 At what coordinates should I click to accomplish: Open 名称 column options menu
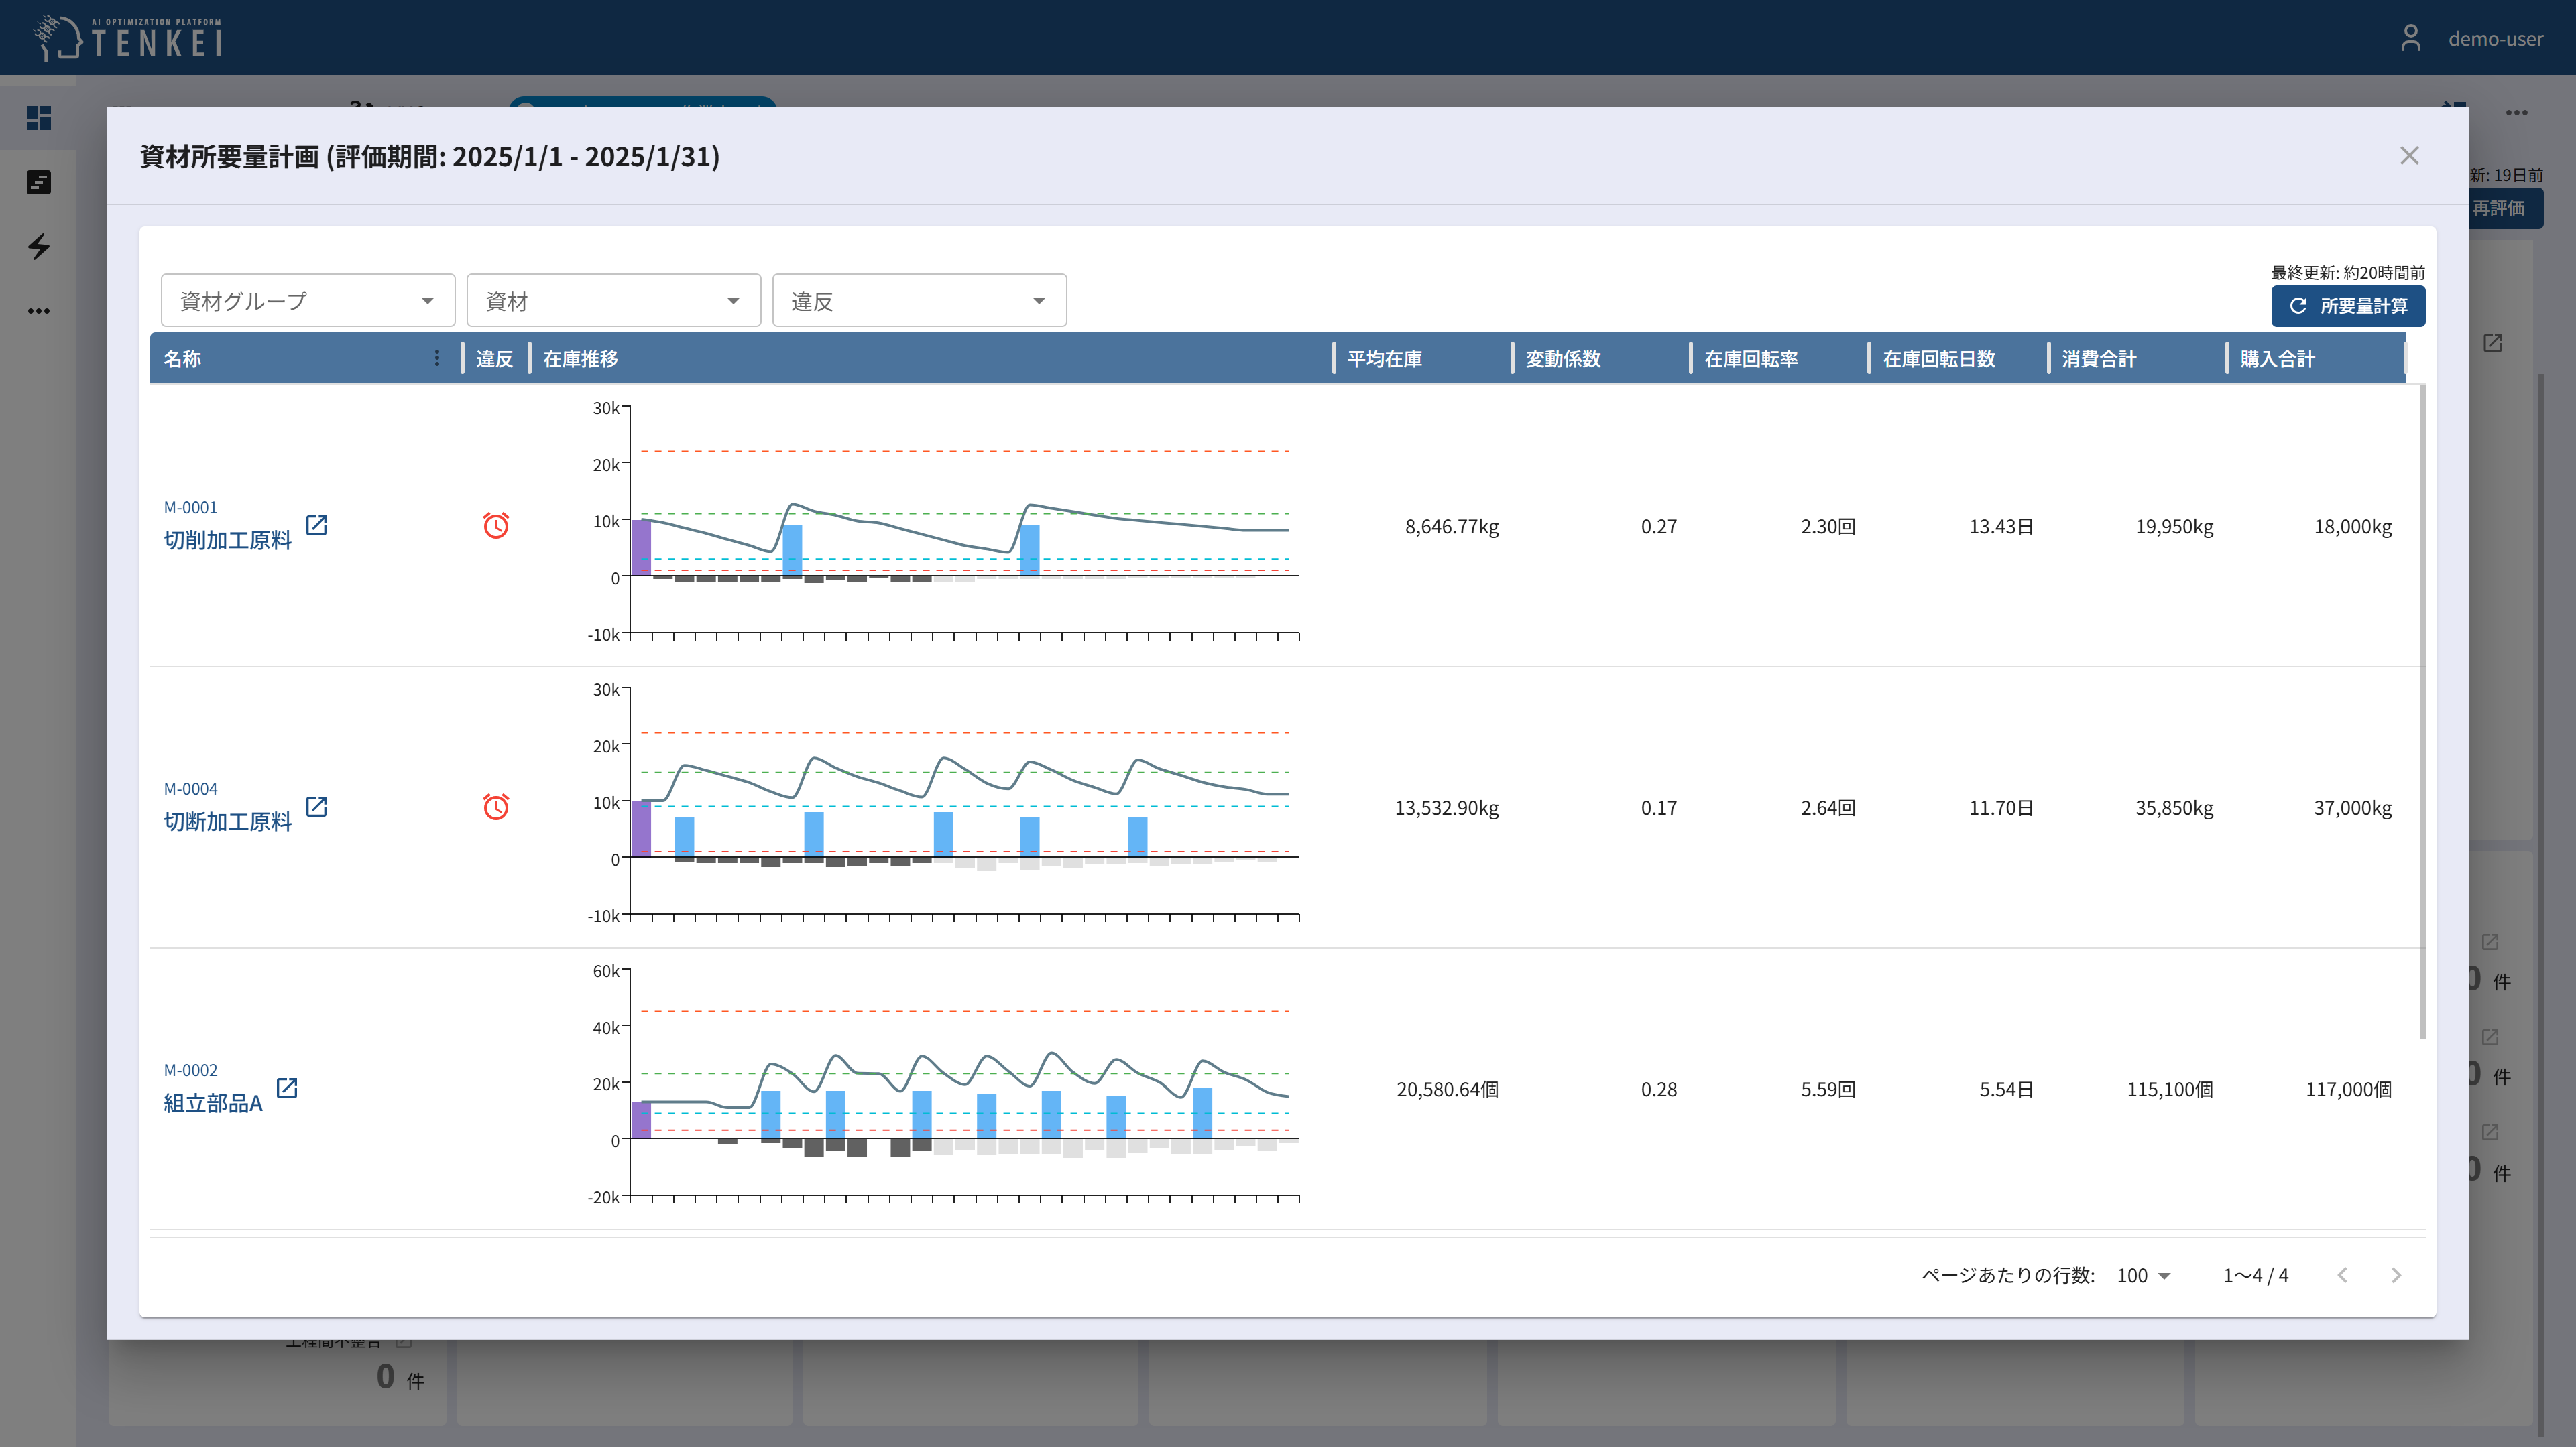[437, 358]
